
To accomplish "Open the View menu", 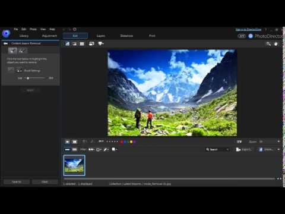I will (43, 29).
